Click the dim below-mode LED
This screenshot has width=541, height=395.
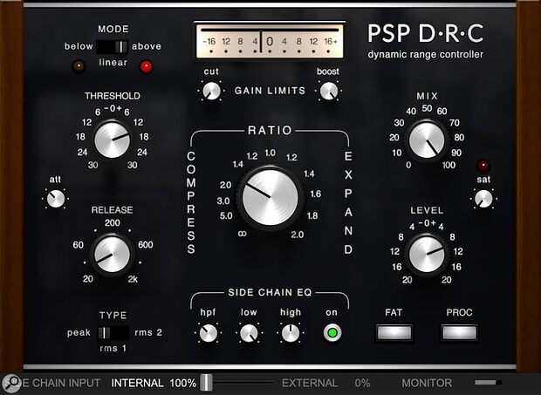pyautogui.click(x=79, y=66)
